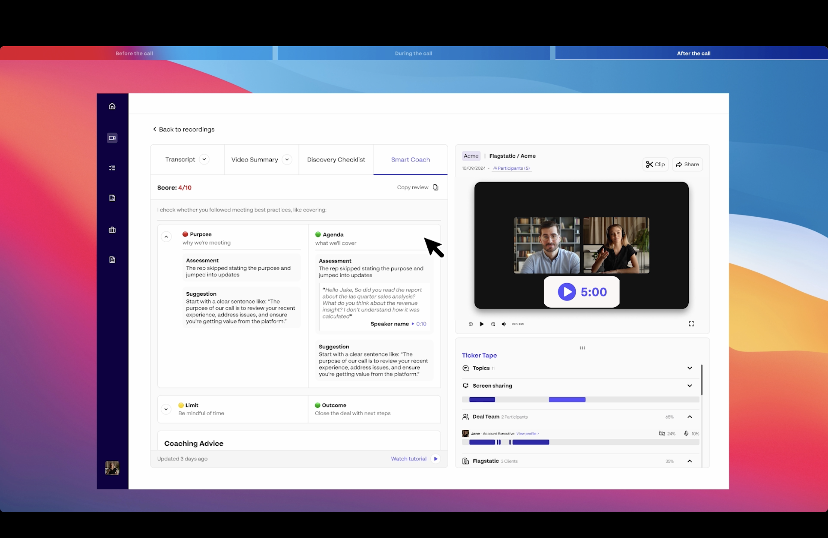Open the Home icon in the sidebar
The height and width of the screenshot is (538, 828).
112,106
